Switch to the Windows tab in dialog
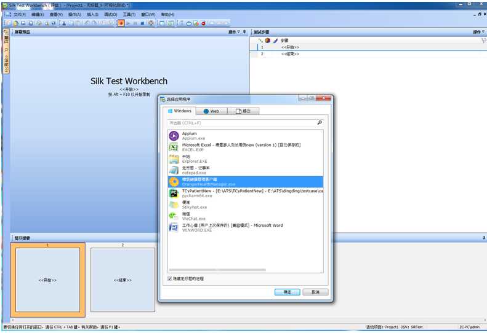Viewport: 487px width, 333px height. [x=180, y=111]
